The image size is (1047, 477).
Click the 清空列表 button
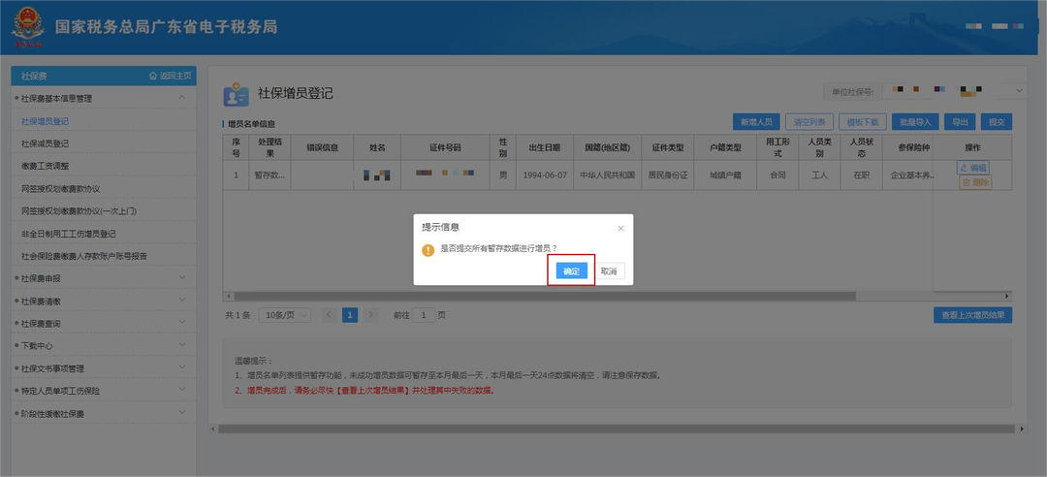[809, 122]
